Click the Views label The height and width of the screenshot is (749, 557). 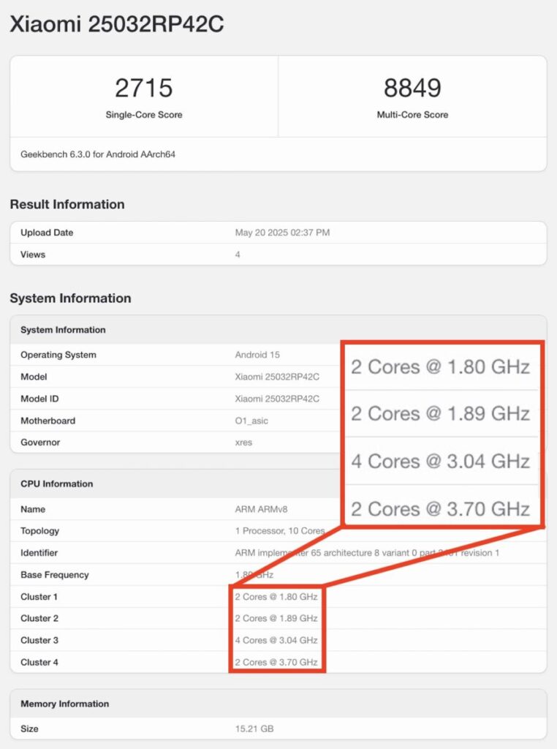coord(33,255)
